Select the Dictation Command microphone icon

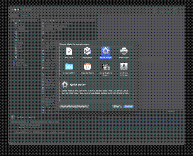[124, 66]
